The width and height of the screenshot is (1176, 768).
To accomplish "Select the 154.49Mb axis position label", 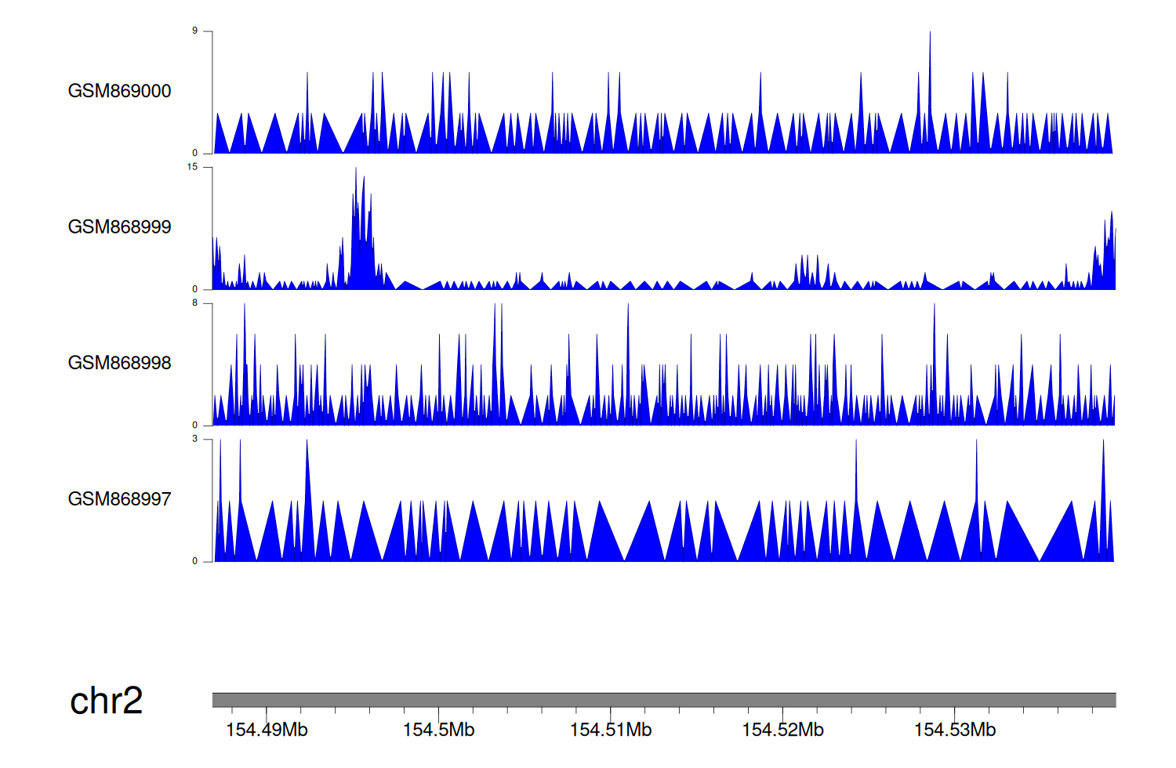I will tap(267, 730).
